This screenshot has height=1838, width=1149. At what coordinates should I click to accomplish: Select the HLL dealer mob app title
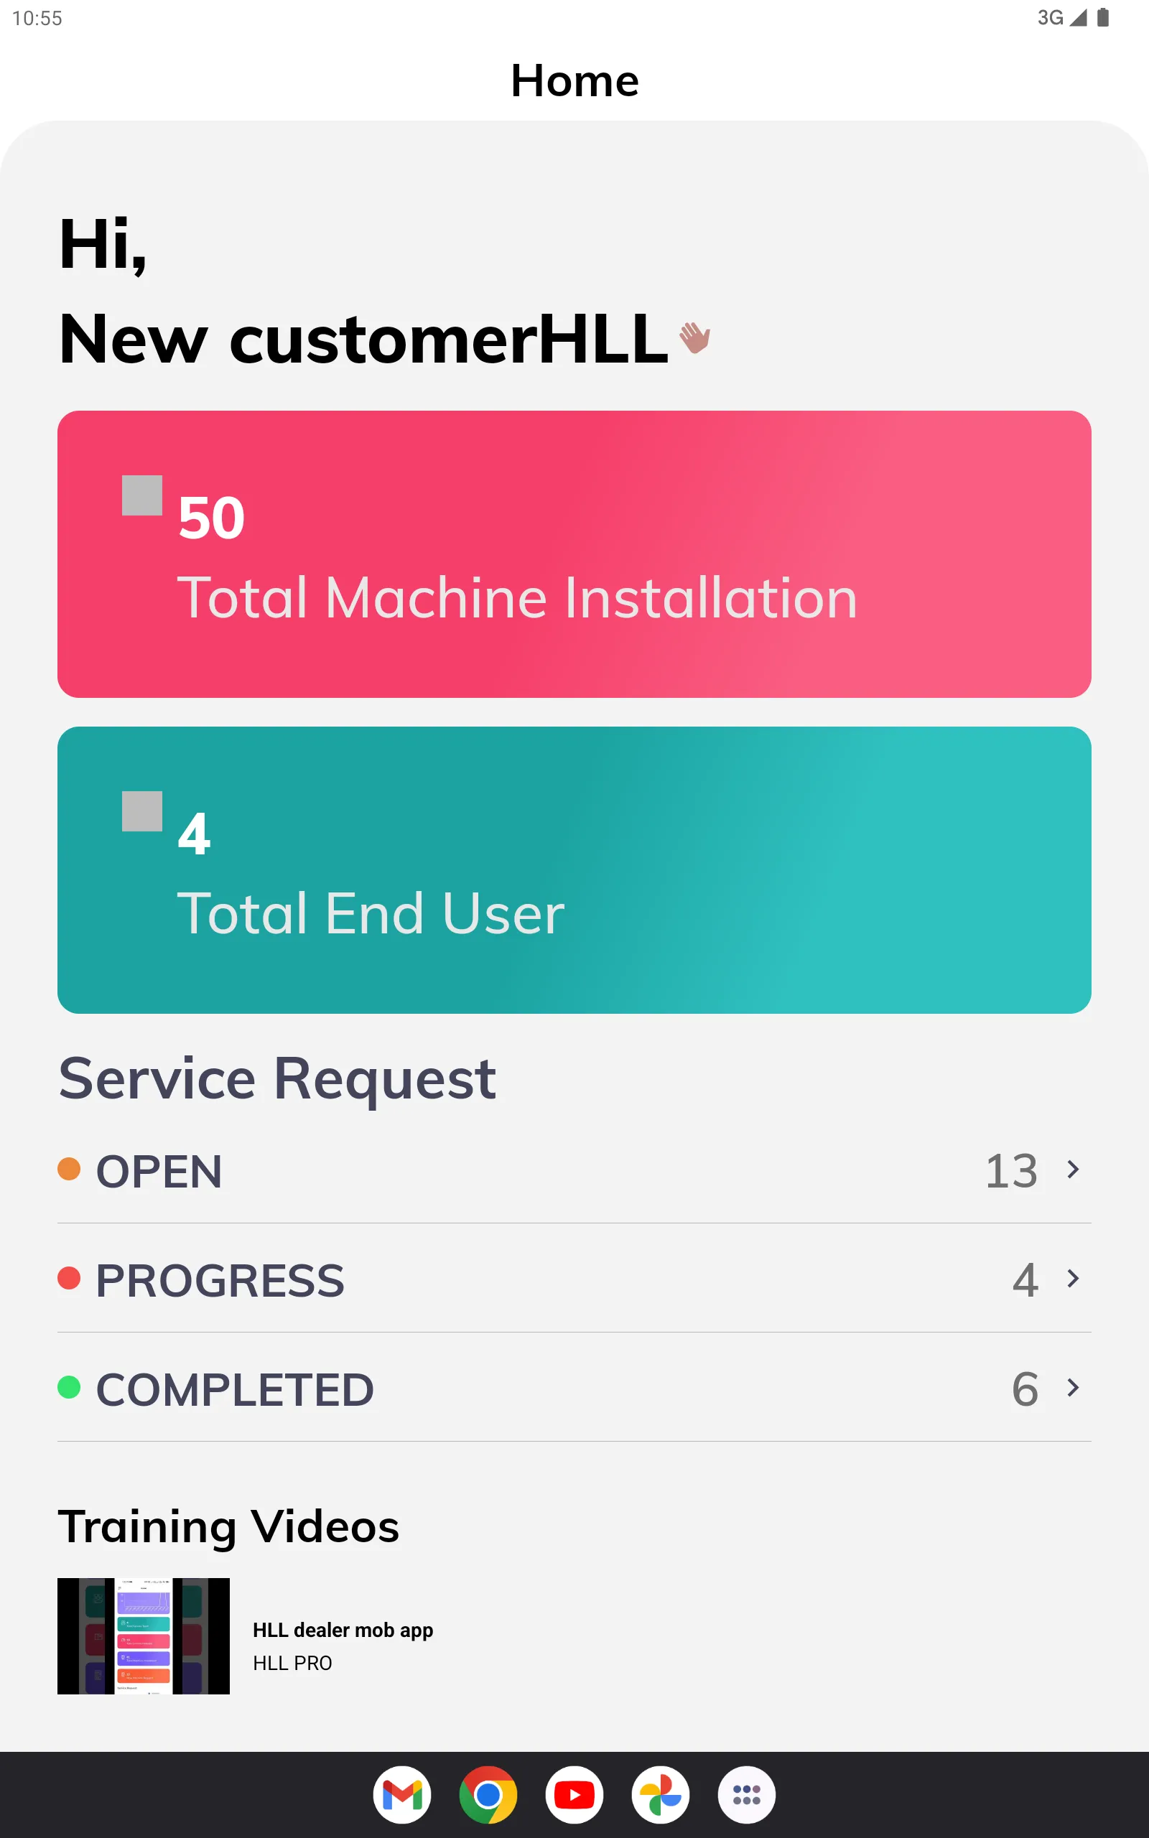(343, 1630)
